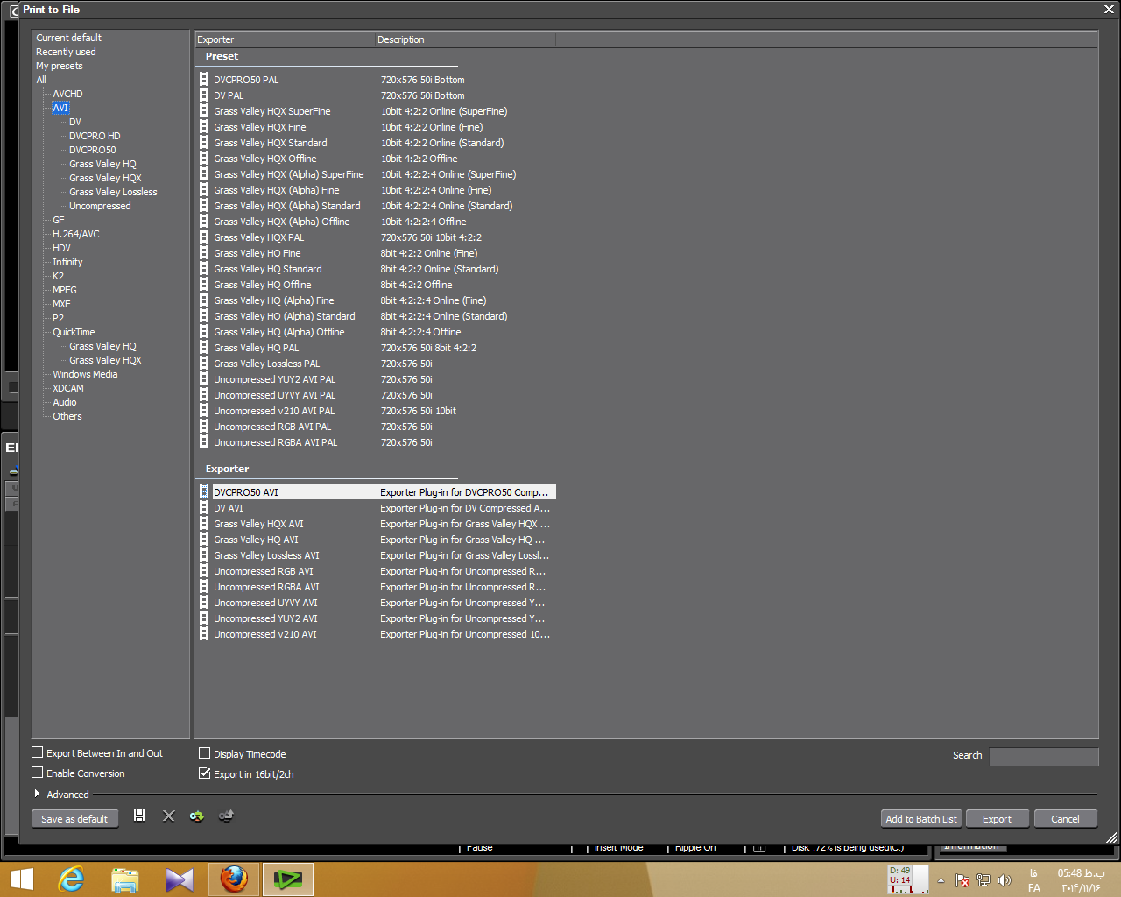Click the volume speaker tray icon
The image size is (1121, 897).
tap(1004, 880)
